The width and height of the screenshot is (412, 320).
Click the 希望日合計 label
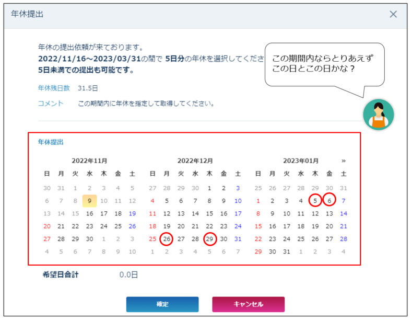point(61,275)
